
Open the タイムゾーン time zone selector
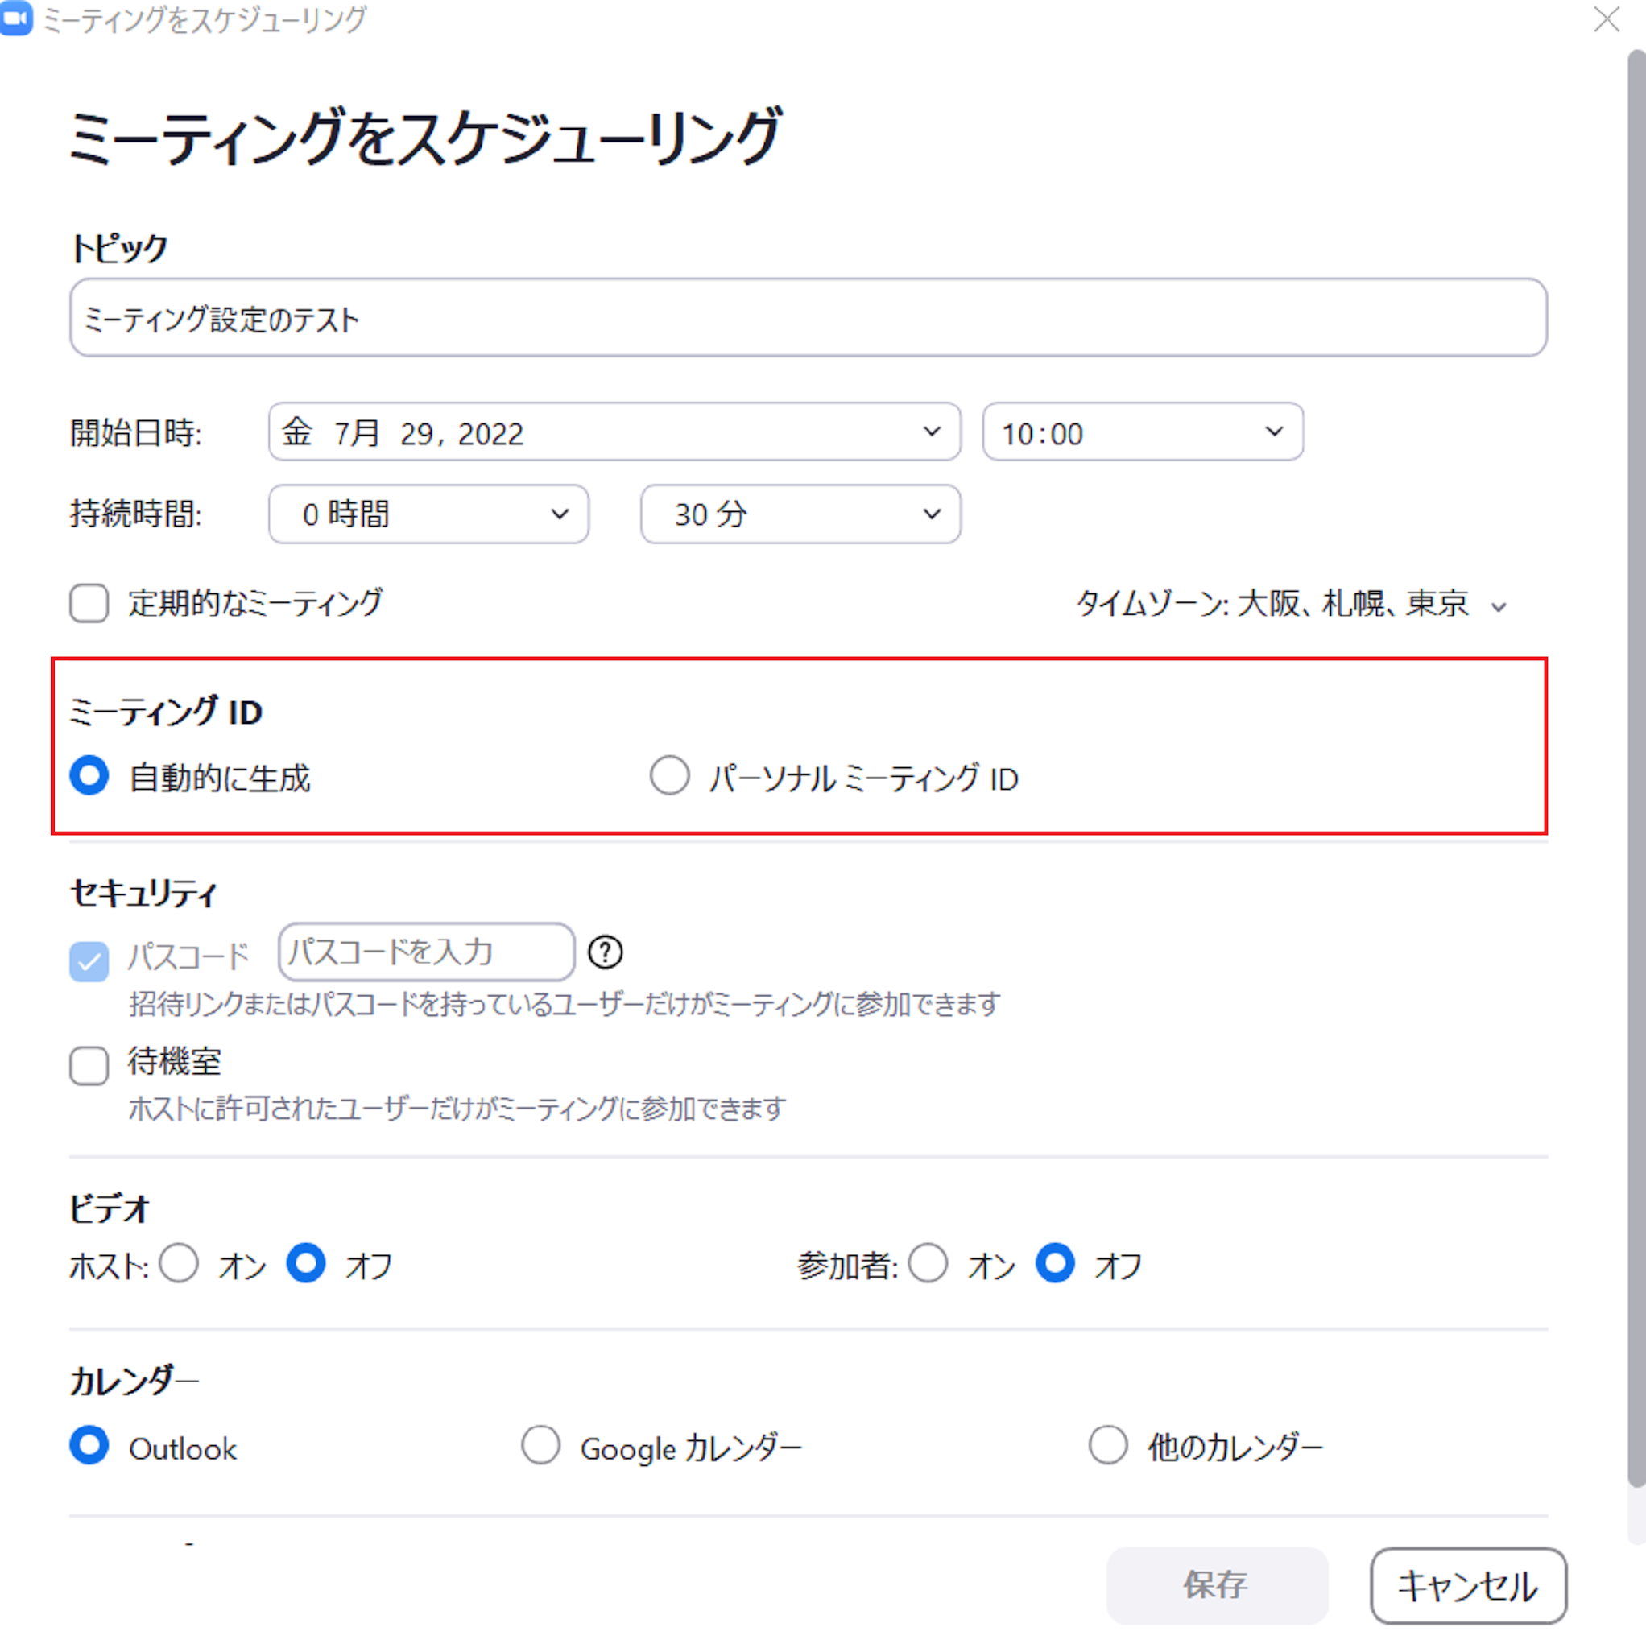pos(1290,604)
